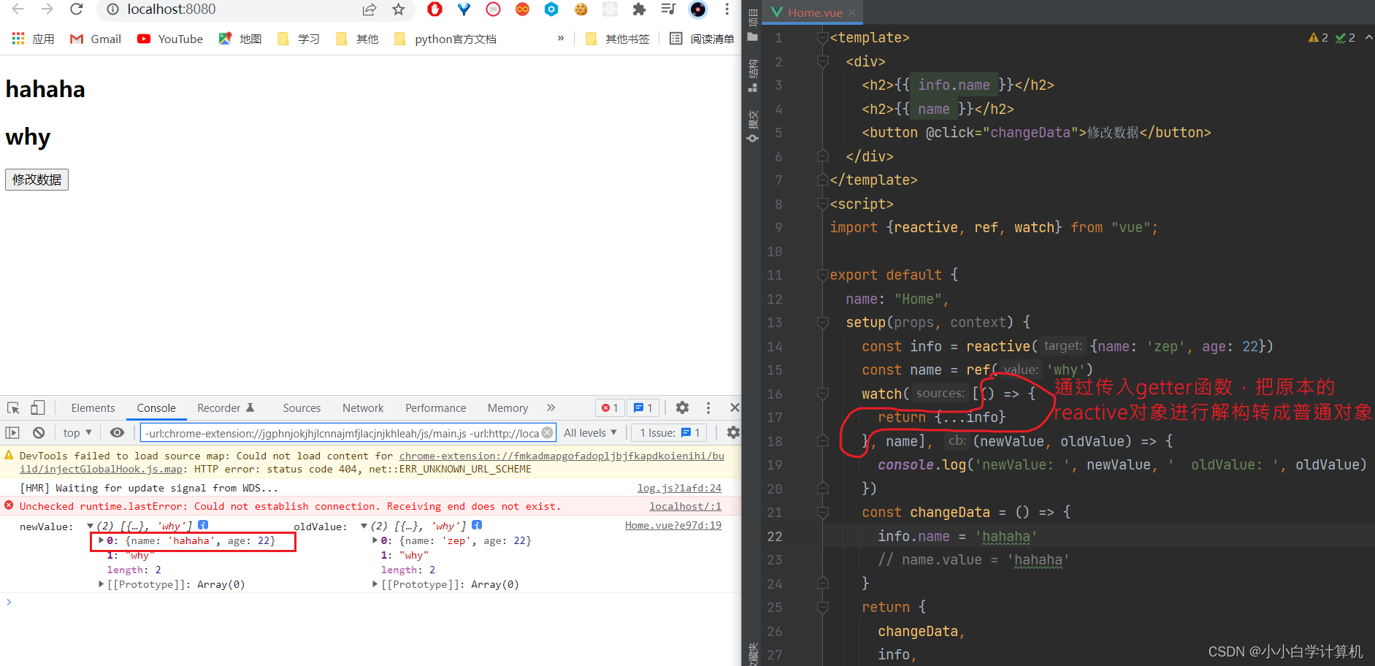Open the AdBlock red hand extension
Image resolution: width=1375 pixels, height=666 pixels.
[435, 9]
